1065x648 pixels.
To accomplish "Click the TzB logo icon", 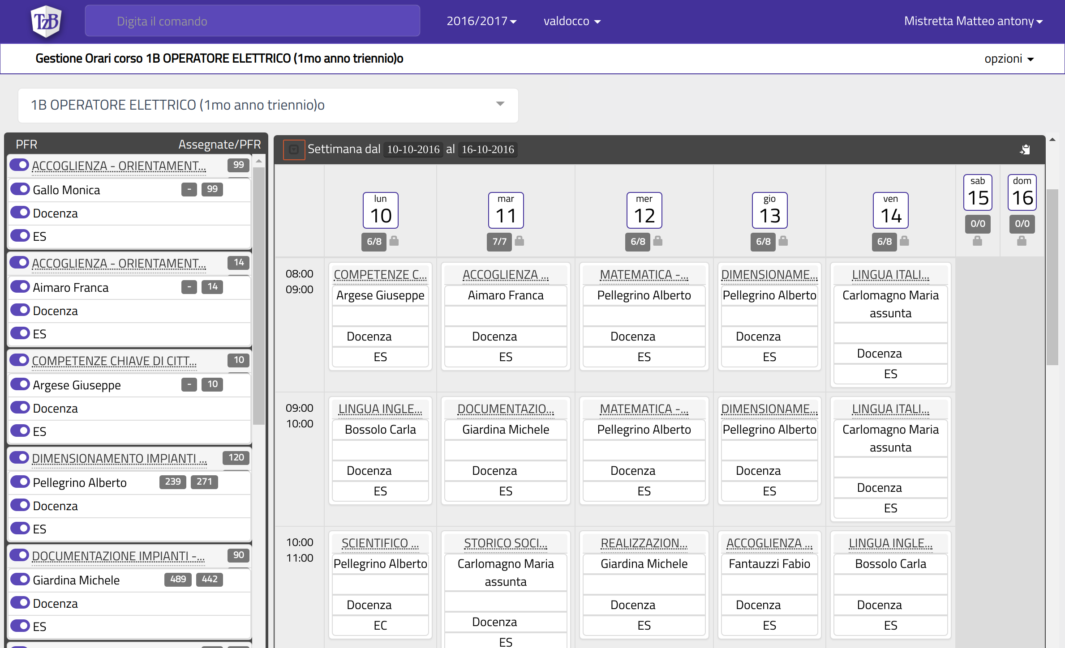I will (46, 21).
